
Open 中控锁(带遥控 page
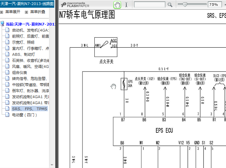coord(30,85)
